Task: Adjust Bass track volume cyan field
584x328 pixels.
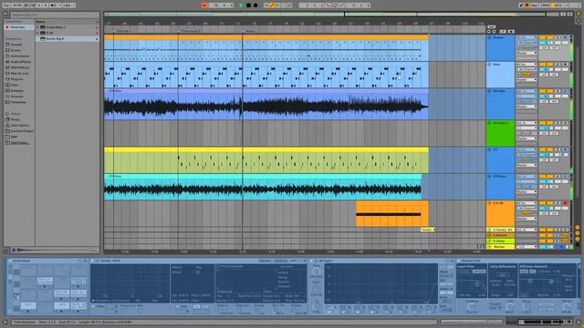Action: 547,69
